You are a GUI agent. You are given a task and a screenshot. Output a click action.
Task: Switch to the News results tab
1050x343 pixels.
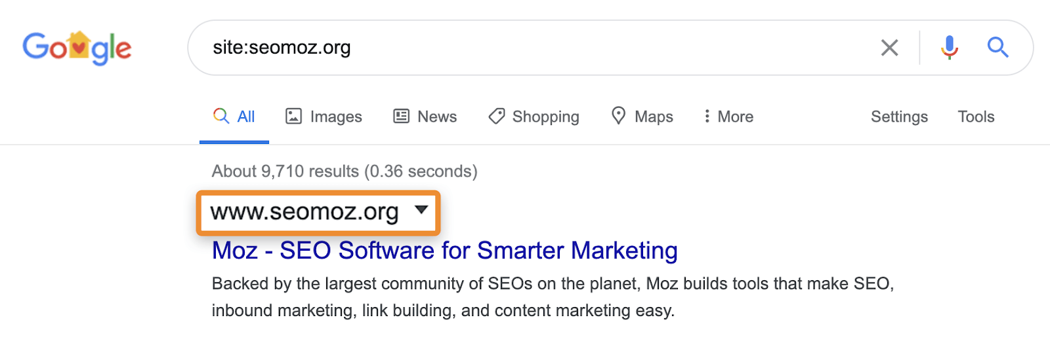click(437, 117)
